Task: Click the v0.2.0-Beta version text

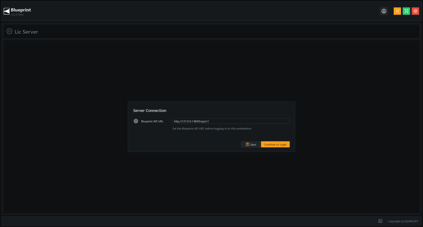Action: point(17,14)
